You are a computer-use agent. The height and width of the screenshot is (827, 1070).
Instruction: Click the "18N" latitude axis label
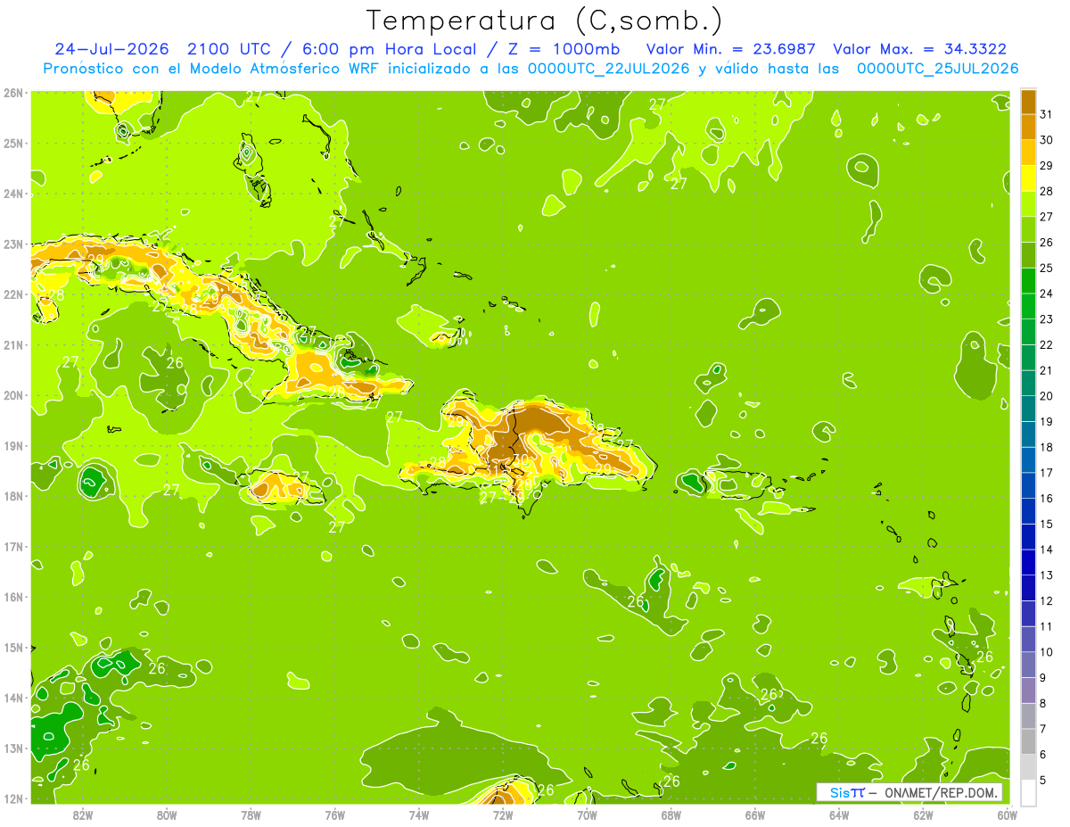[13, 496]
